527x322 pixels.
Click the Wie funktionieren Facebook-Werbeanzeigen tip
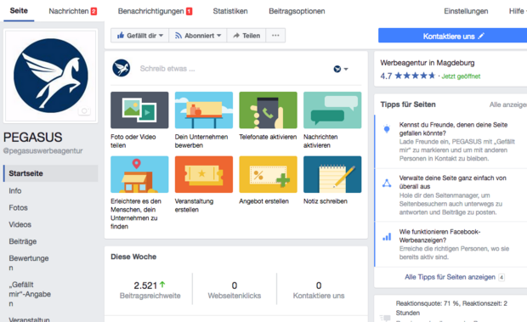[x=439, y=235]
